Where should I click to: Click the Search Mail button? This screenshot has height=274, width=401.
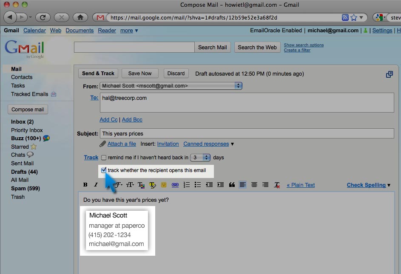(213, 47)
